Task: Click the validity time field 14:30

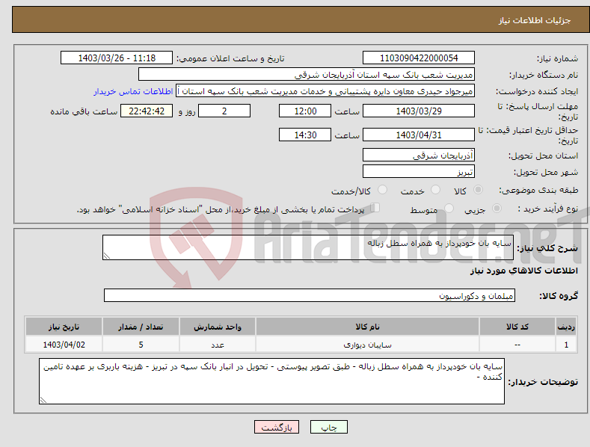Action: 305,135
